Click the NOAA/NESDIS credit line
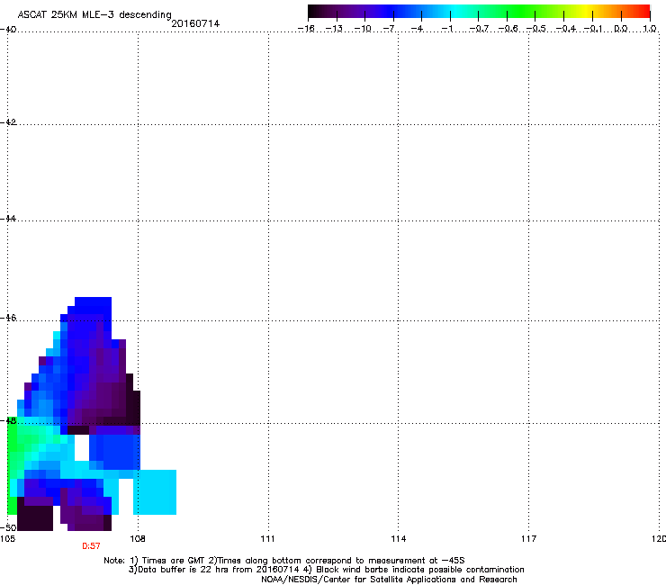The height and width of the screenshot is (585, 666). [x=389, y=580]
